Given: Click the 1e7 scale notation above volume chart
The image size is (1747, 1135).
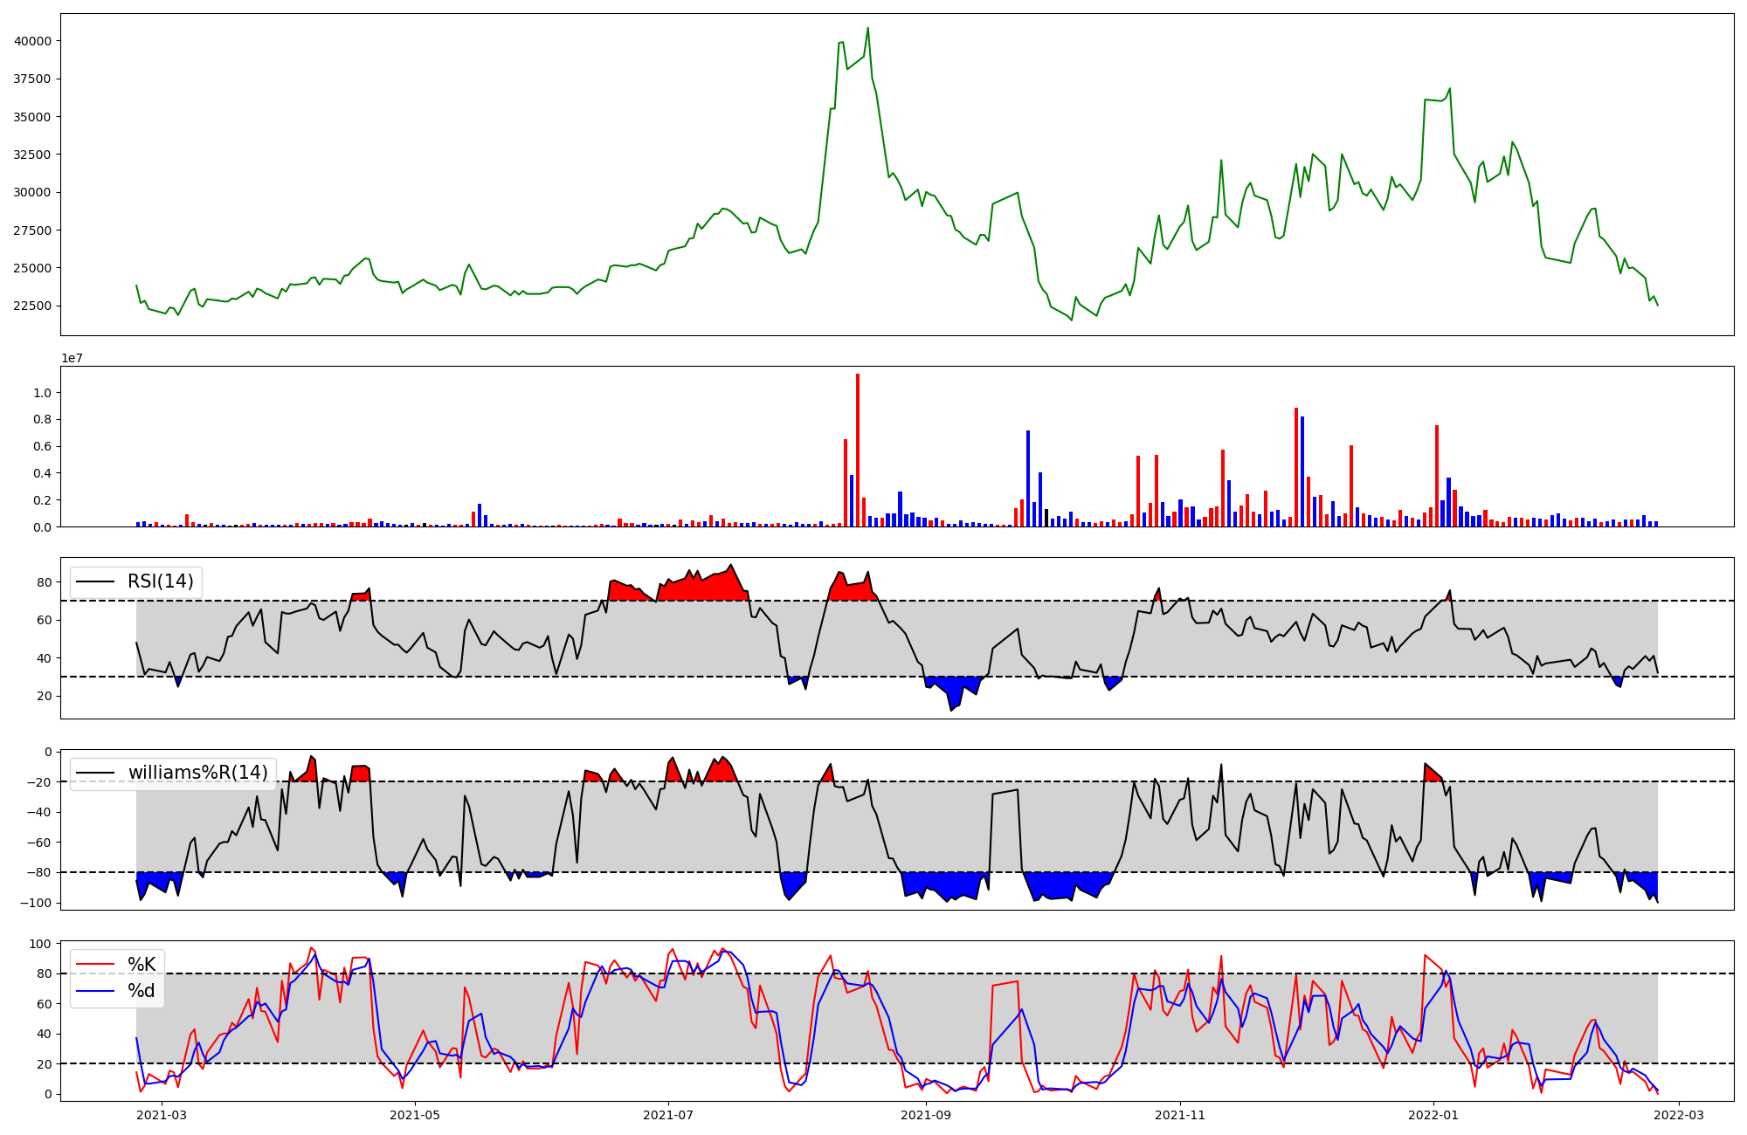Looking at the screenshot, I should [x=72, y=359].
